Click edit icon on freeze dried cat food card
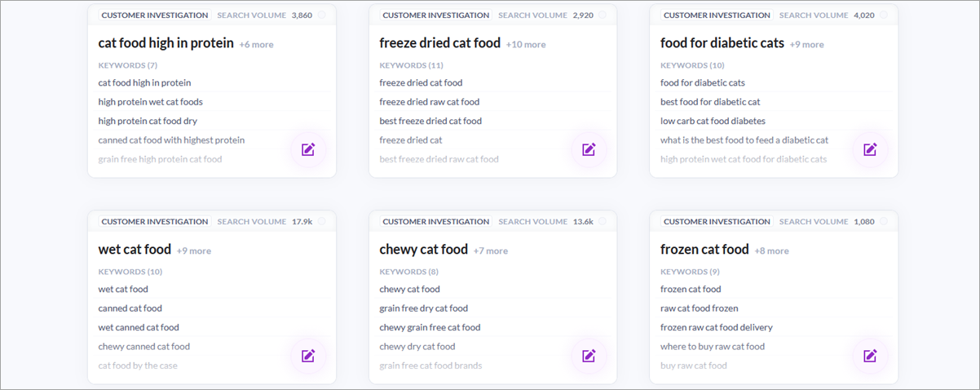 589,149
